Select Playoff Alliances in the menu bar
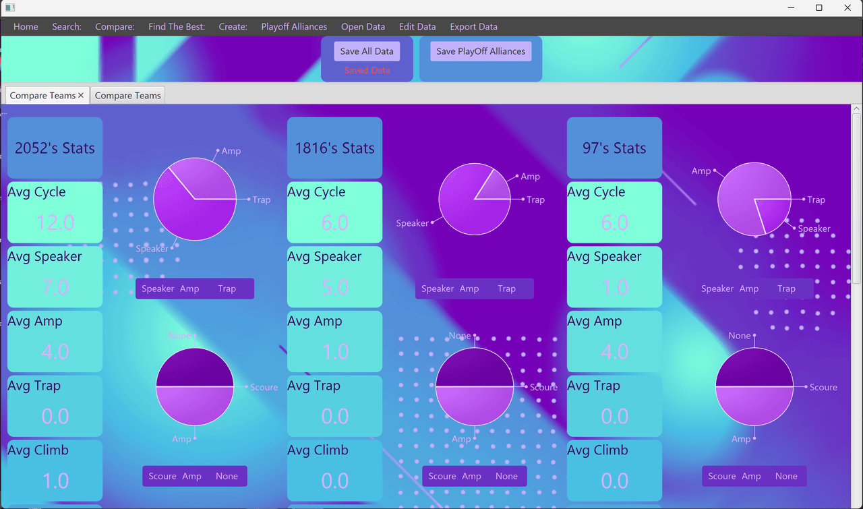This screenshot has width=863, height=509. click(x=294, y=27)
